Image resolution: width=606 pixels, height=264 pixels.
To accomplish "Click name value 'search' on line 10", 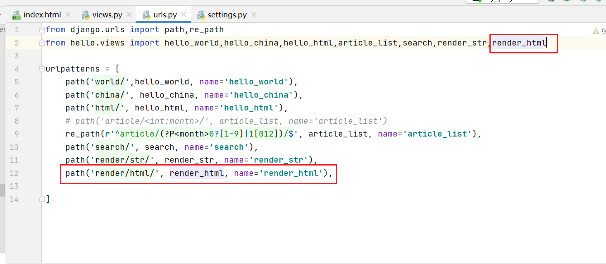I will (229, 147).
